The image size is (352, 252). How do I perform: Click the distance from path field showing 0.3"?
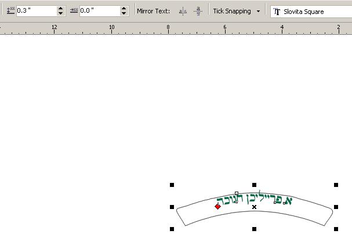pyautogui.click(x=37, y=10)
